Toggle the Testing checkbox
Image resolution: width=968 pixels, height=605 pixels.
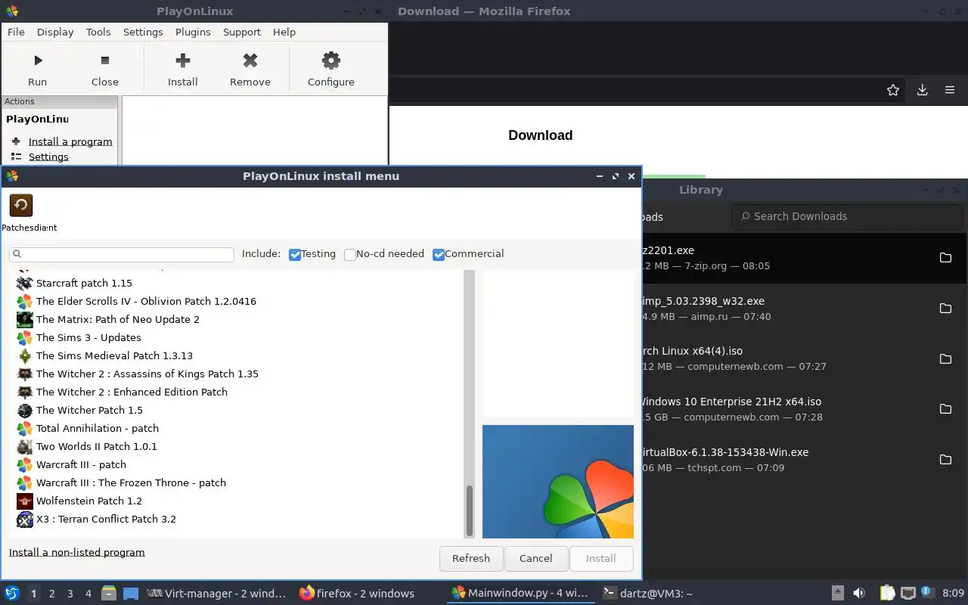[295, 255]
